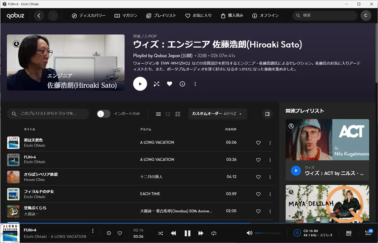Open album 十二月の旅人

(151, 177)
